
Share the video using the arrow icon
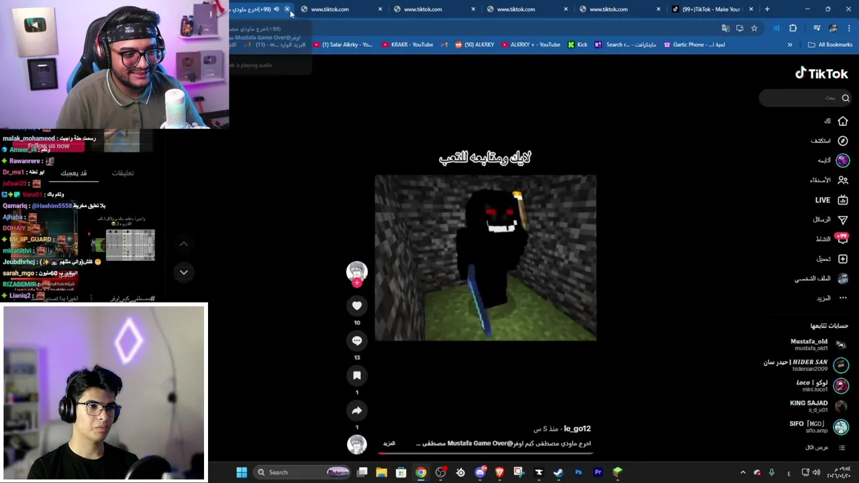point(357,411)
